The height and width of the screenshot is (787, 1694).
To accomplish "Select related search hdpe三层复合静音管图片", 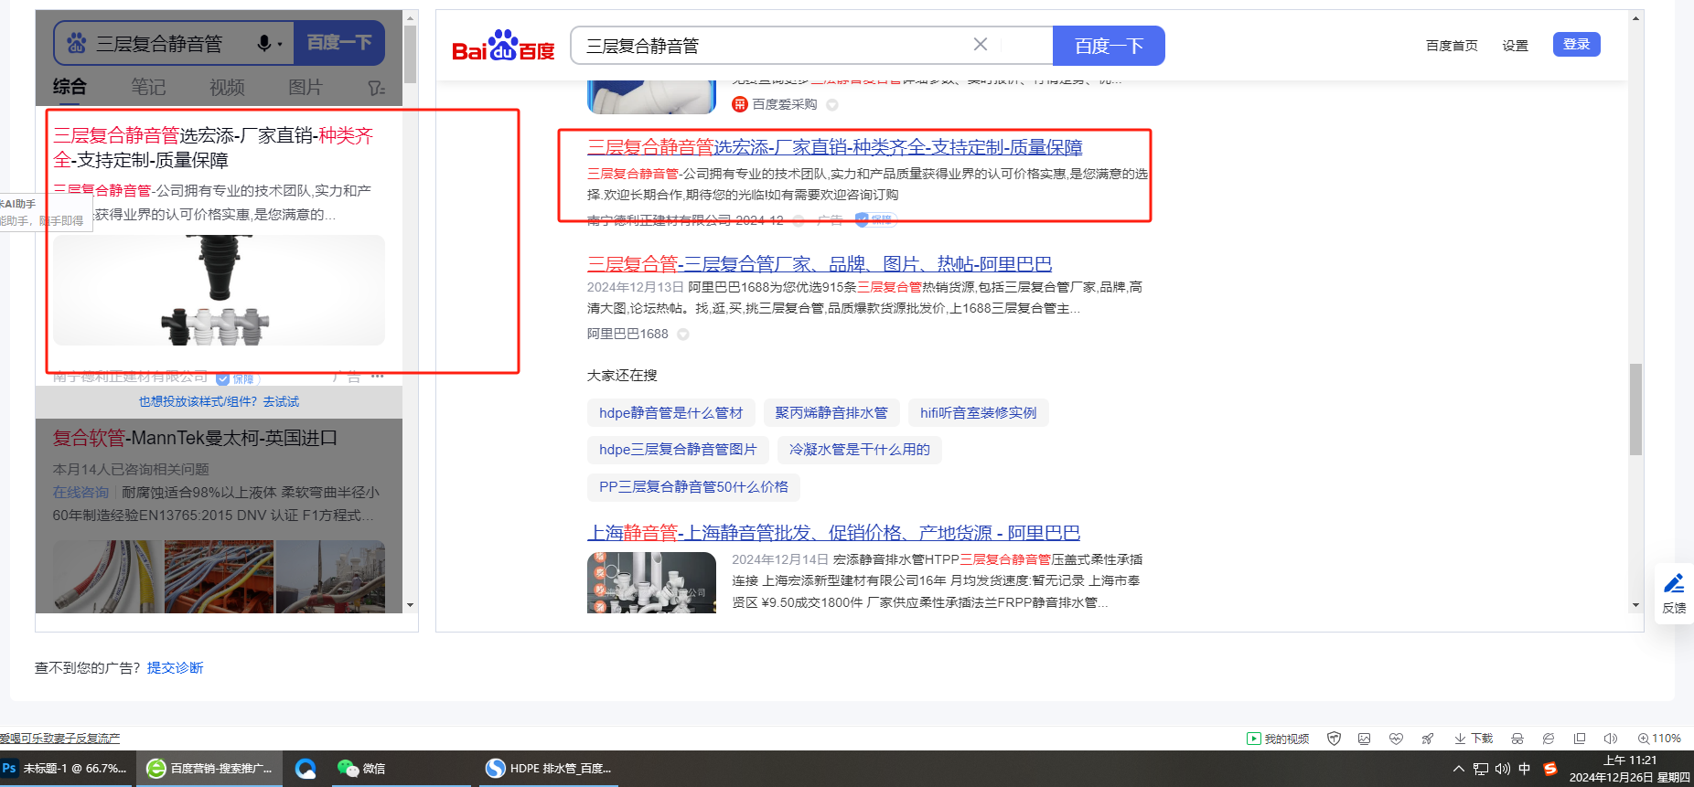I will click(x=678, y=450).
